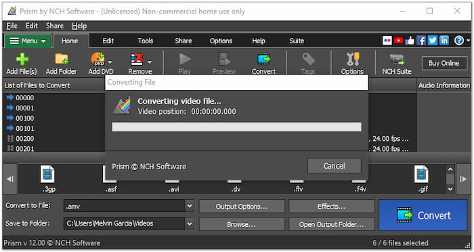Open the NCH Suite toolbar icon

pos(397,59)
